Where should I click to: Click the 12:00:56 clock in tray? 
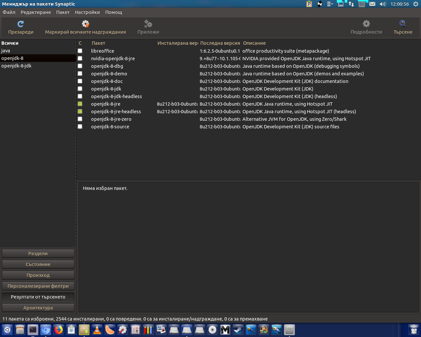[400, 4]
